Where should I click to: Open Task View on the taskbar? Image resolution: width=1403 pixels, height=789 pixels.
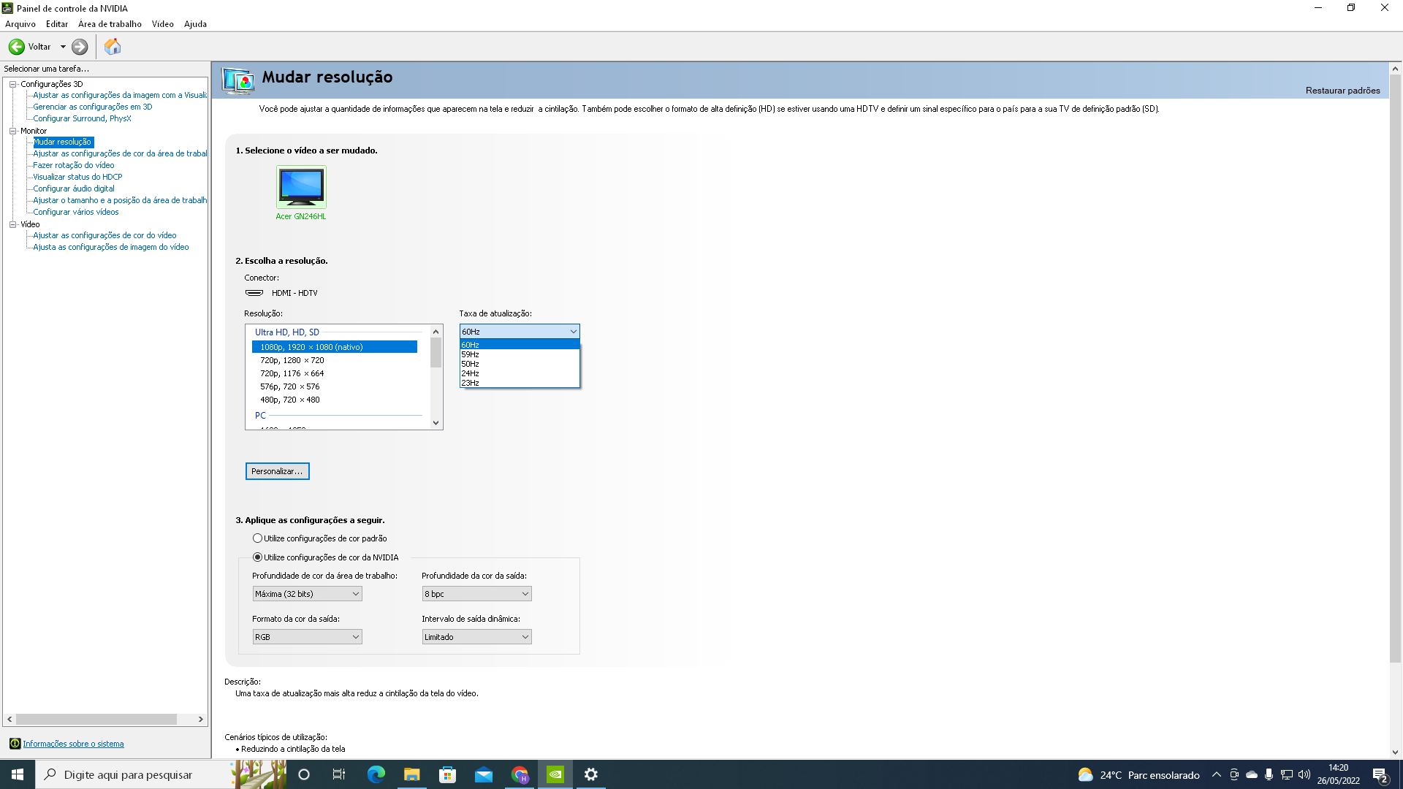pyautogui.click(x=339, y=774)
